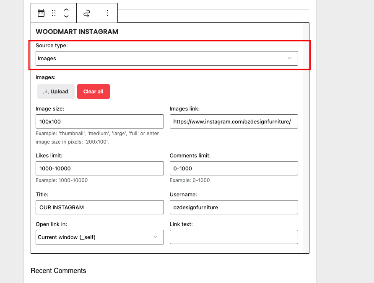This screenshot has width=374, height=283.
Task: Click the 'Source type:' label
Action: point(52,46)
